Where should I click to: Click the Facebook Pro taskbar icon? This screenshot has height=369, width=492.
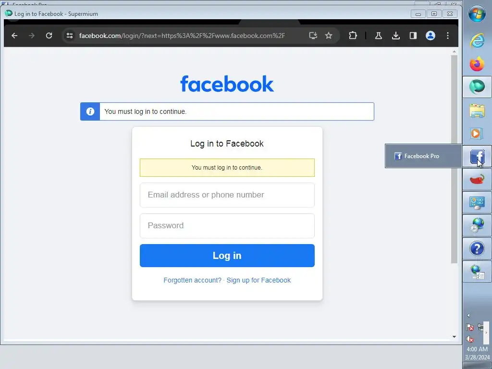(477, 156)
